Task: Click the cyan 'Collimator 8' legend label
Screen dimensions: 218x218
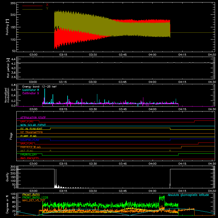Action: tap(31, 90)
